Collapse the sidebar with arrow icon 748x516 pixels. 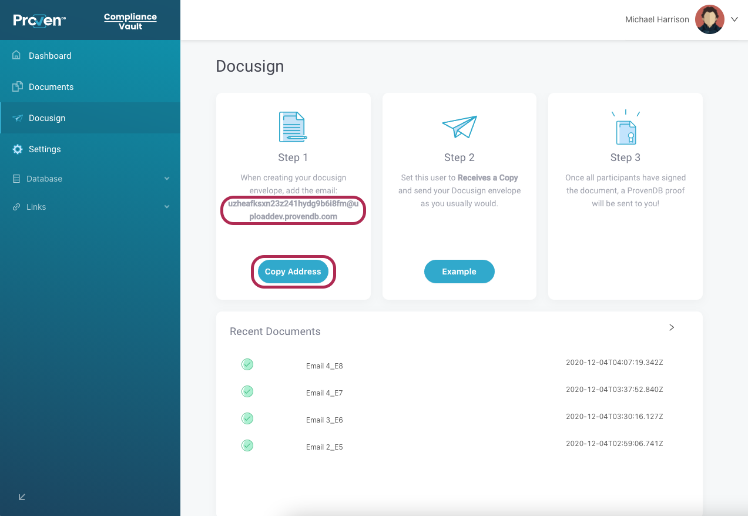point(22,497)
